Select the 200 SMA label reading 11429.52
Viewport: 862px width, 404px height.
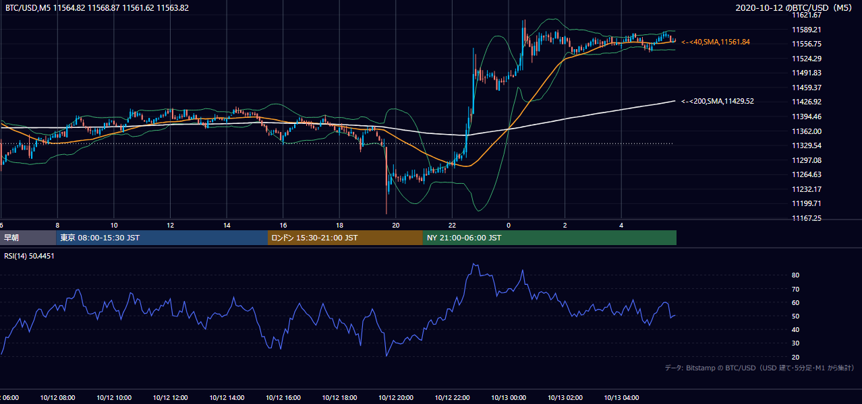point(717,101)
